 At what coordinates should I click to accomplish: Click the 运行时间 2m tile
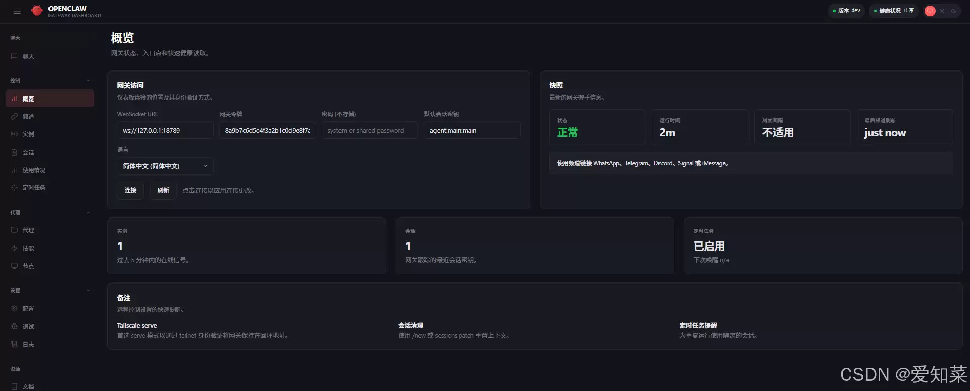pyautogui.click(x=700, y=127)
